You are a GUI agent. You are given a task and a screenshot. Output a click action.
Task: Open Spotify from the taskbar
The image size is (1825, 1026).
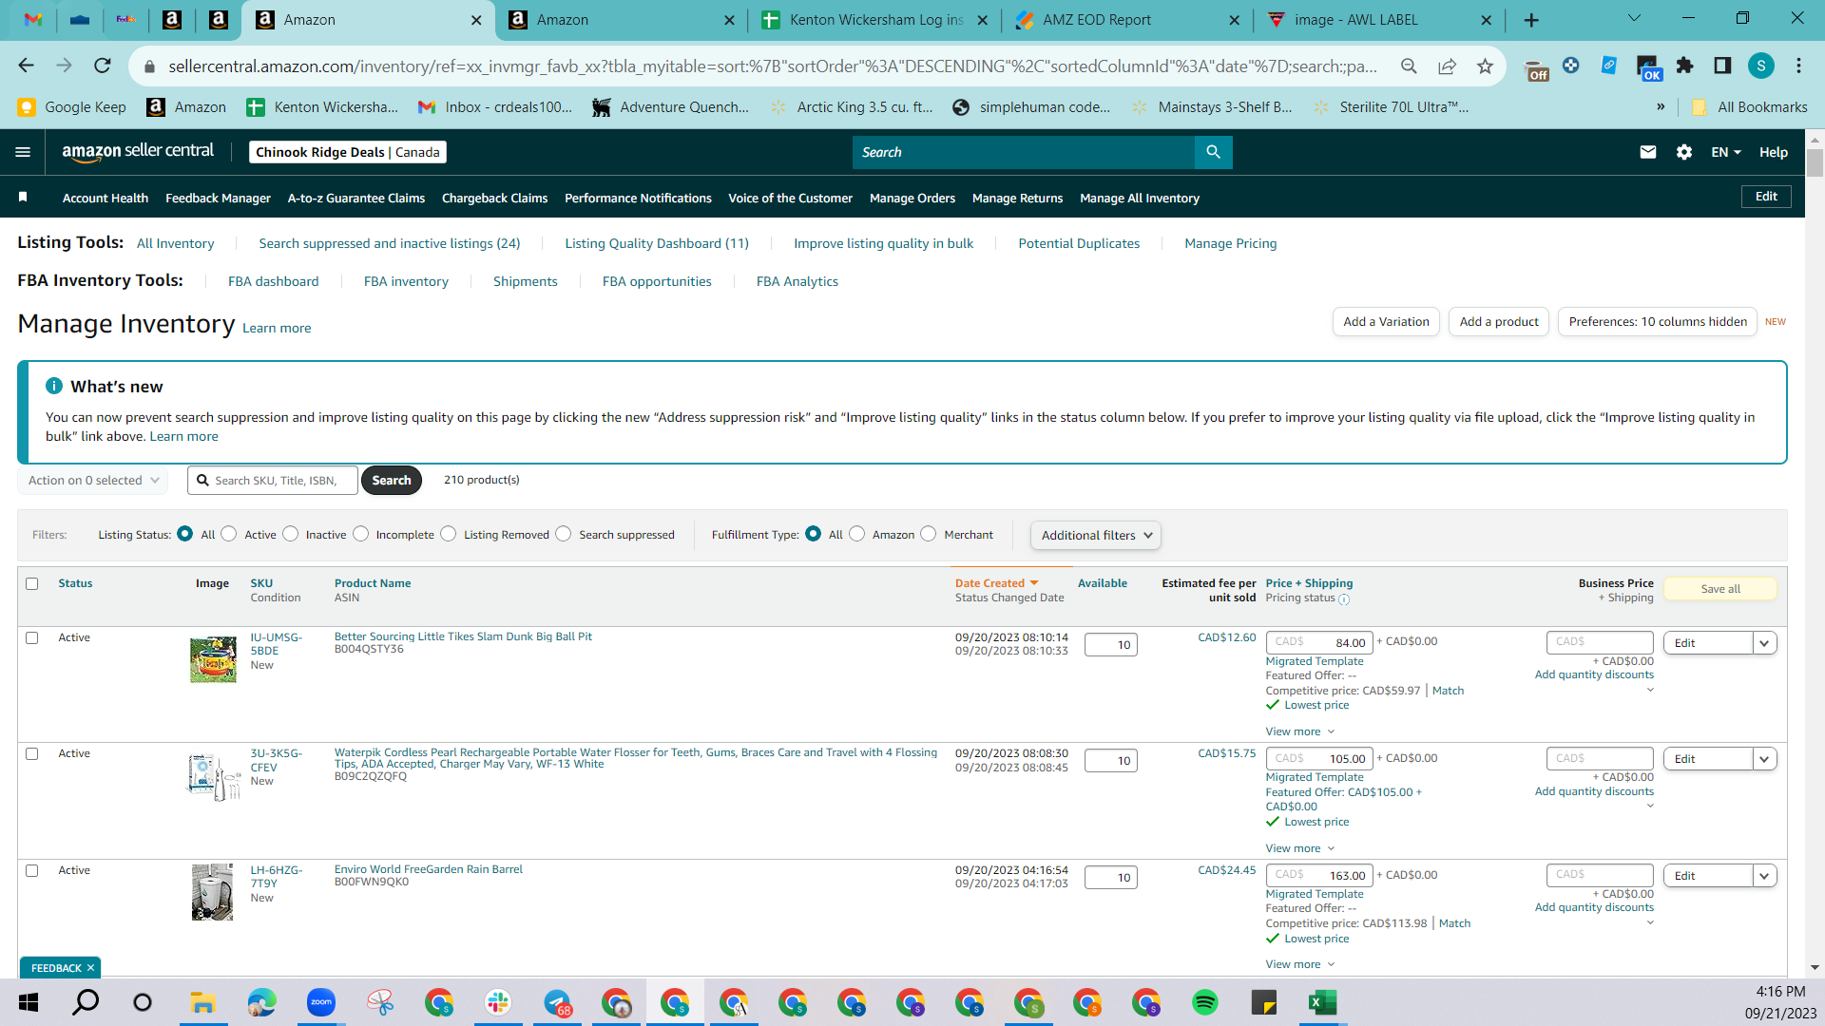point(1205,1002)
